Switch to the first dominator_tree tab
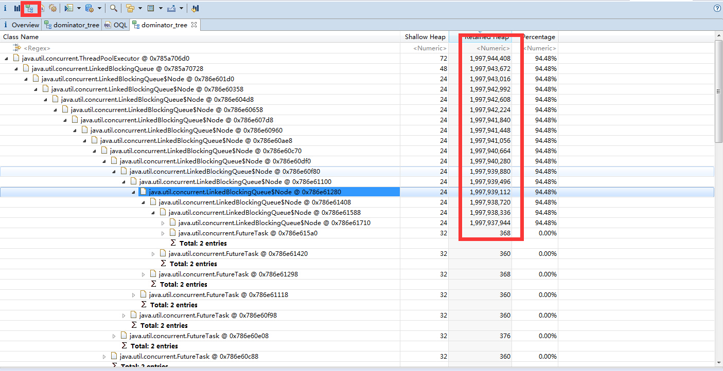This screenshot has height=371, width=723. pyautogui.click(x=72, y=25)
